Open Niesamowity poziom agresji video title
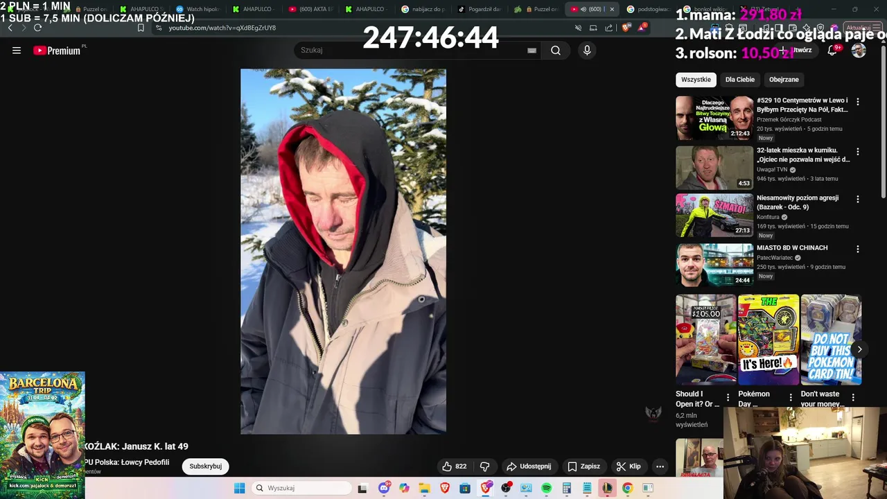 [x=798, y=202]
